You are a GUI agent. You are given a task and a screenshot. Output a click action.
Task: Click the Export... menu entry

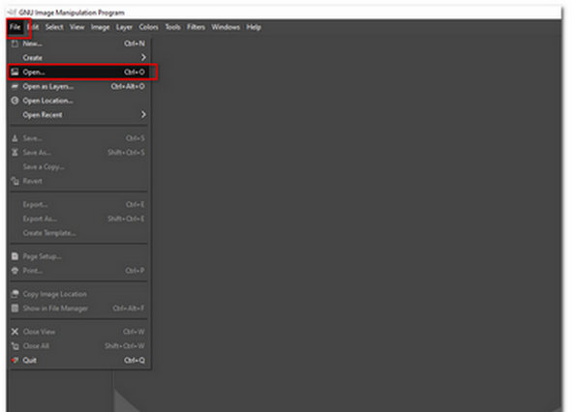pos(78,204)
